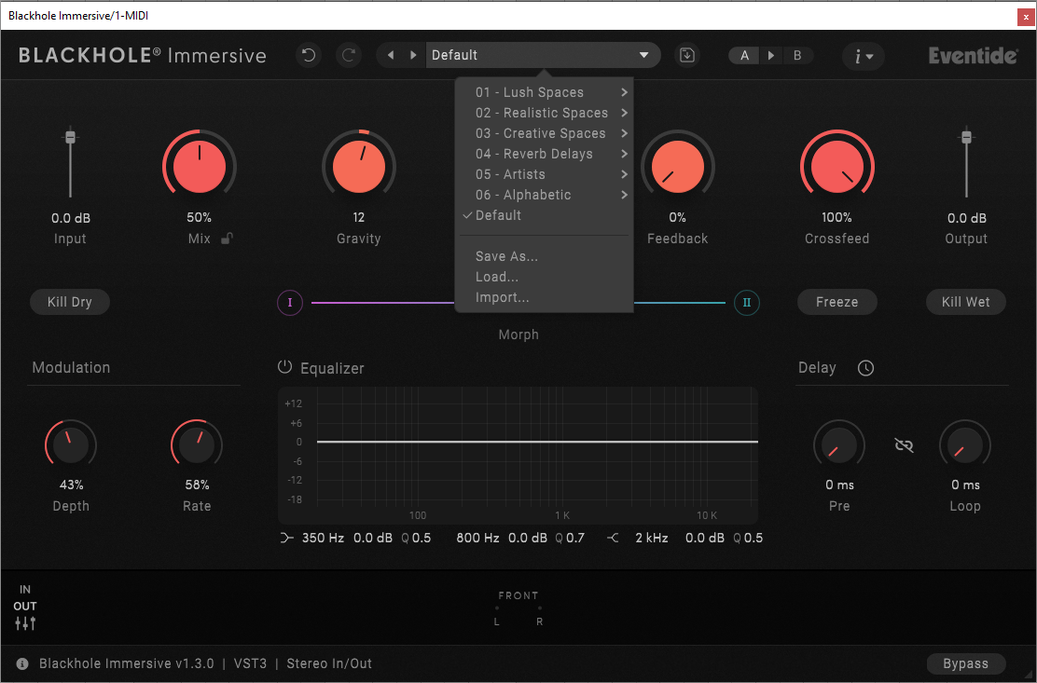The image size is (1037, 683).
Task: Toggle the Equalizer power icon
Action: tap(284, 367)
